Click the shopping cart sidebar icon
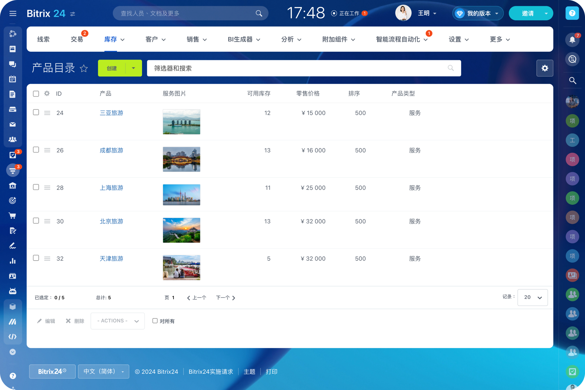Image resolution: width=585 pixels, height=390 pixels. [13, 216]
